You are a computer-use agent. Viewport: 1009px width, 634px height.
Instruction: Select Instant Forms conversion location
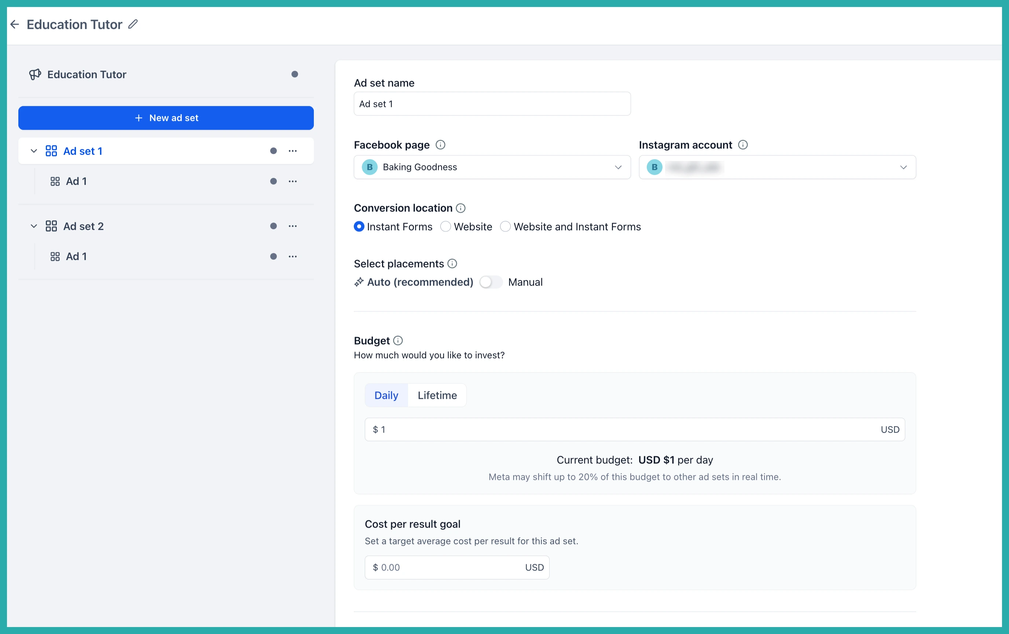coord(359,227)
